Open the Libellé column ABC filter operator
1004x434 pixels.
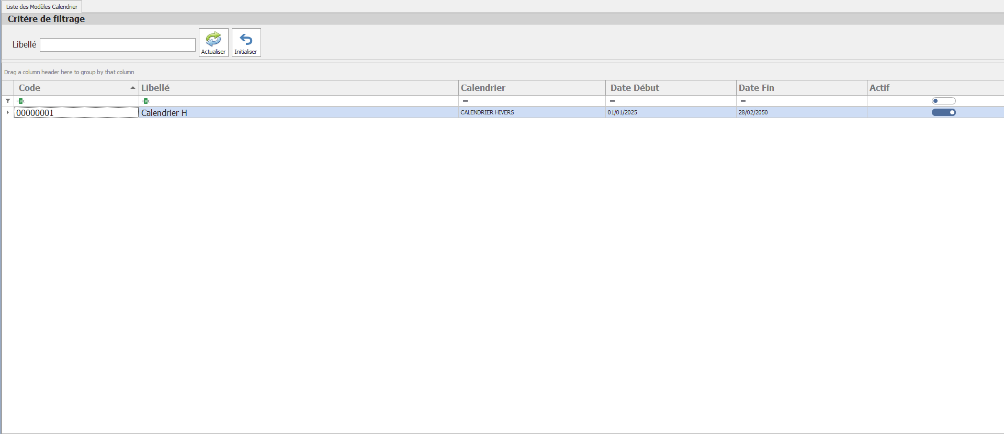click(x=145, y=101)
